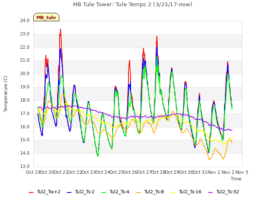267x200 pixels.
Task: Click the Nov 3 x-axis date label
Action: pyautogui.click(x=242, y=172)
